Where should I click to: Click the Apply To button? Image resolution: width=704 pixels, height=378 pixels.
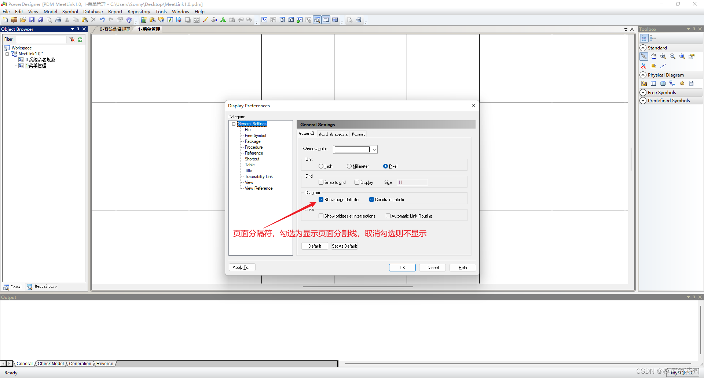click(x=242, y=267)
